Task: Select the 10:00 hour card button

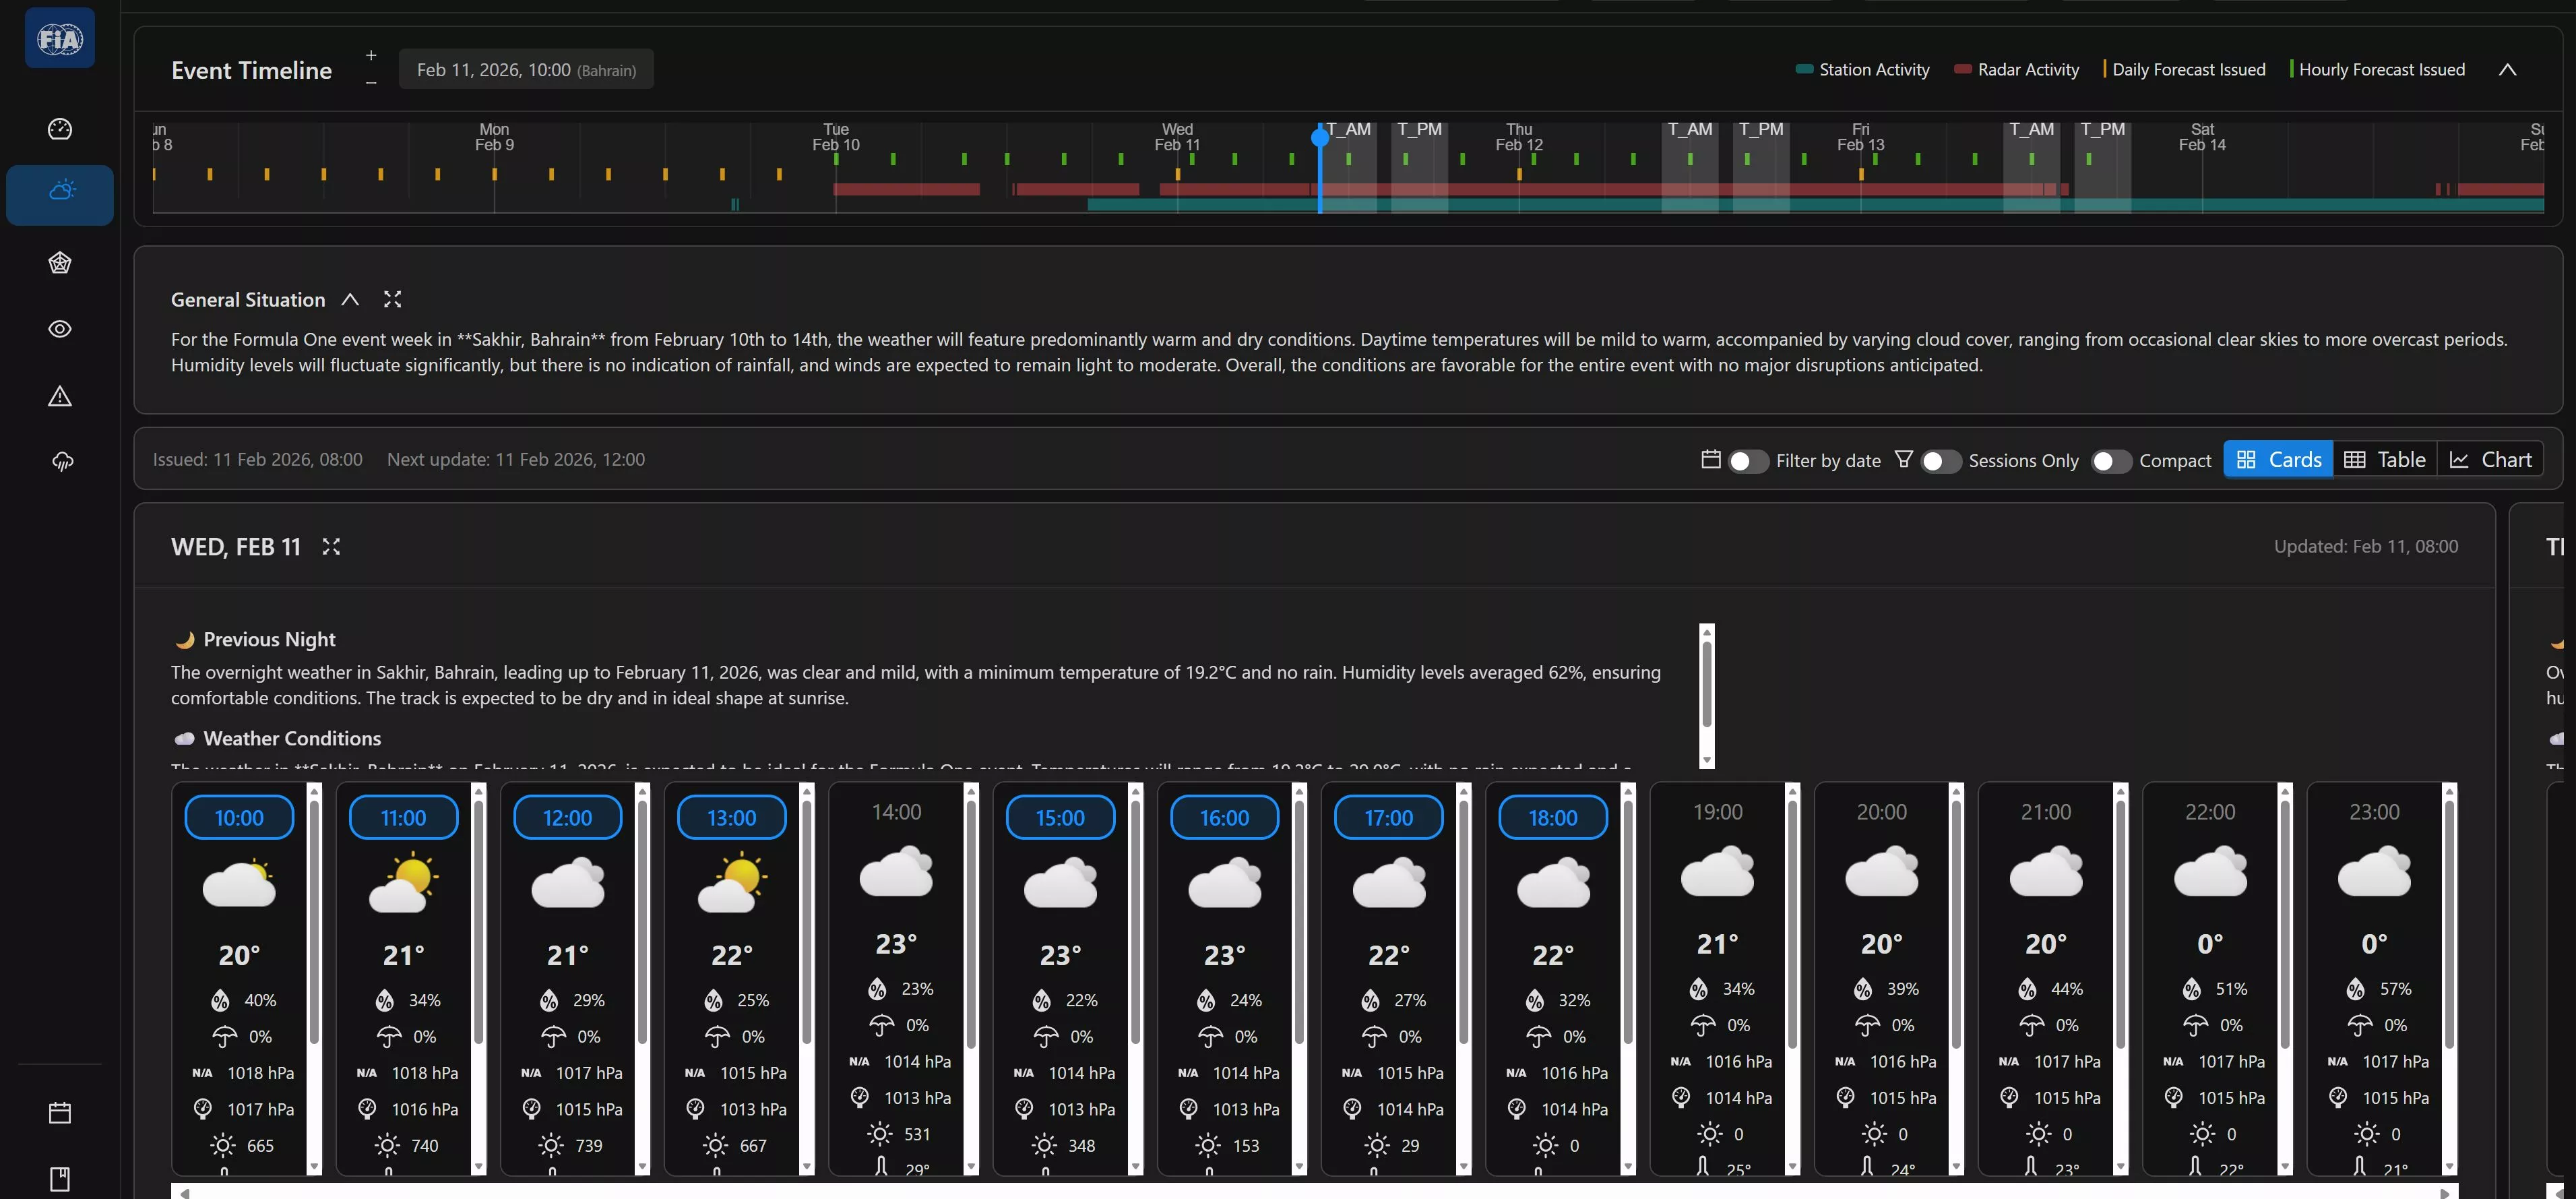Action: tap(239, 817)
